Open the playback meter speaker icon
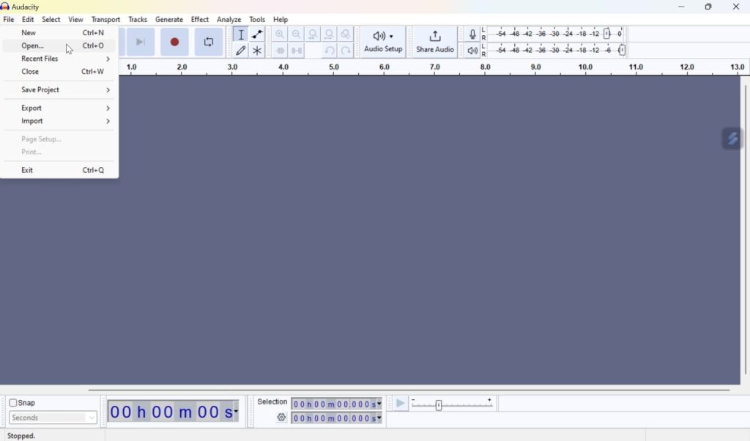750x441 pixels. (x=472, y=51)
